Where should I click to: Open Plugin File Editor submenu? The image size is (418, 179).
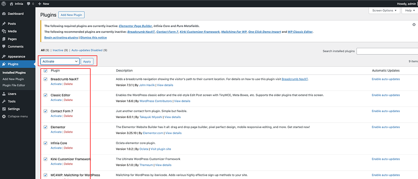(x=14, y=85)
